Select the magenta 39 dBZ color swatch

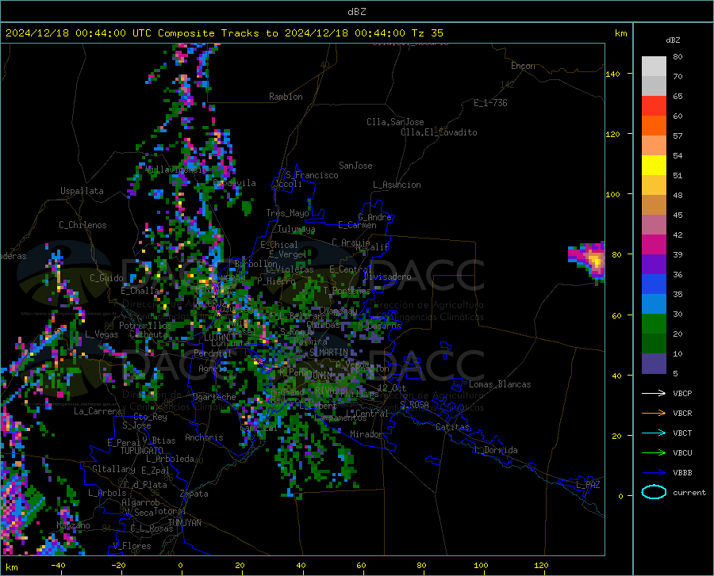pos(654,245)
